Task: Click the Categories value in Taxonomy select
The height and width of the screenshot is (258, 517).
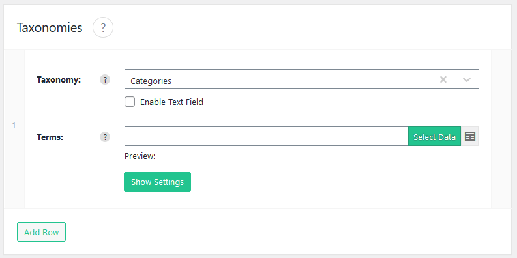Action: [x=151, y=81]
